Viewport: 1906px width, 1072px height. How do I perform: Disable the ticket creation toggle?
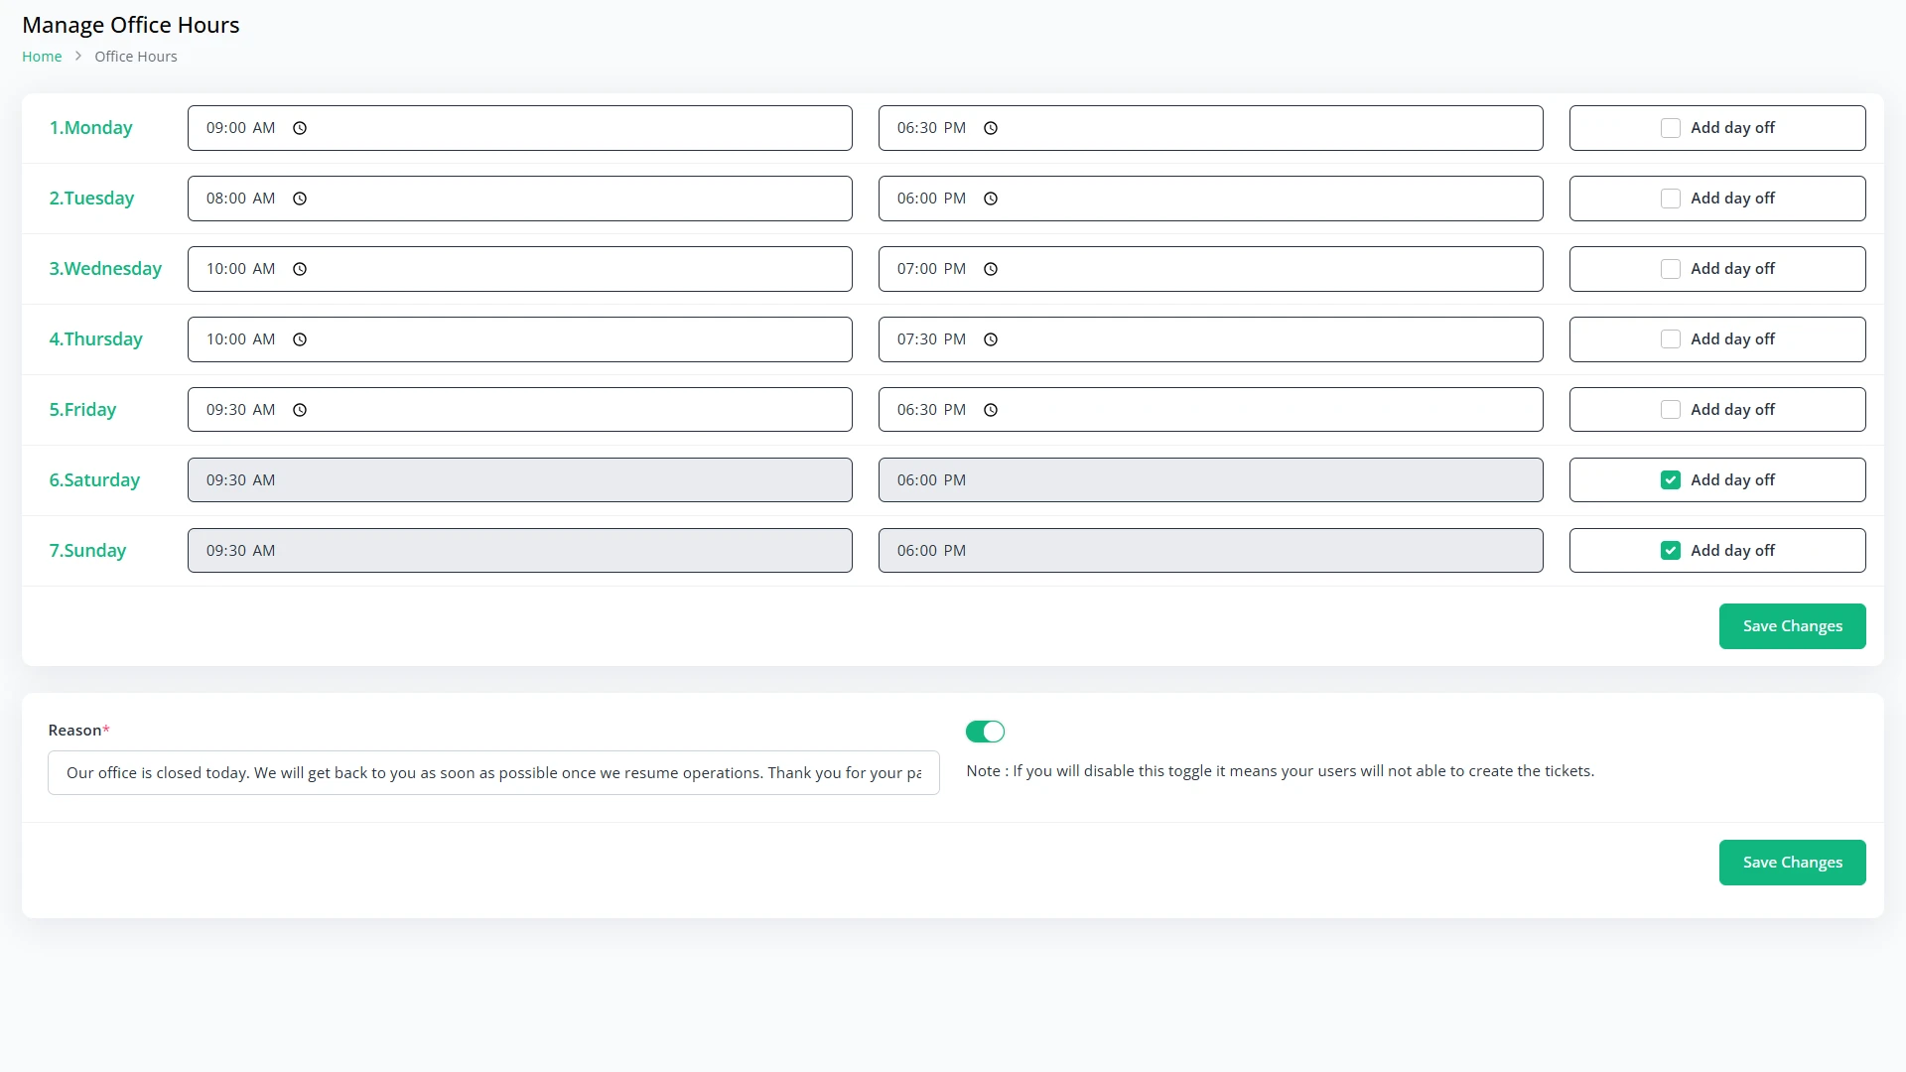pyautogui.click(x=986, y=732)
